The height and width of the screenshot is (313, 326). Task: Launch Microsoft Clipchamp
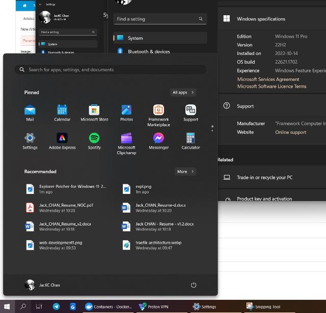[126, 144]
